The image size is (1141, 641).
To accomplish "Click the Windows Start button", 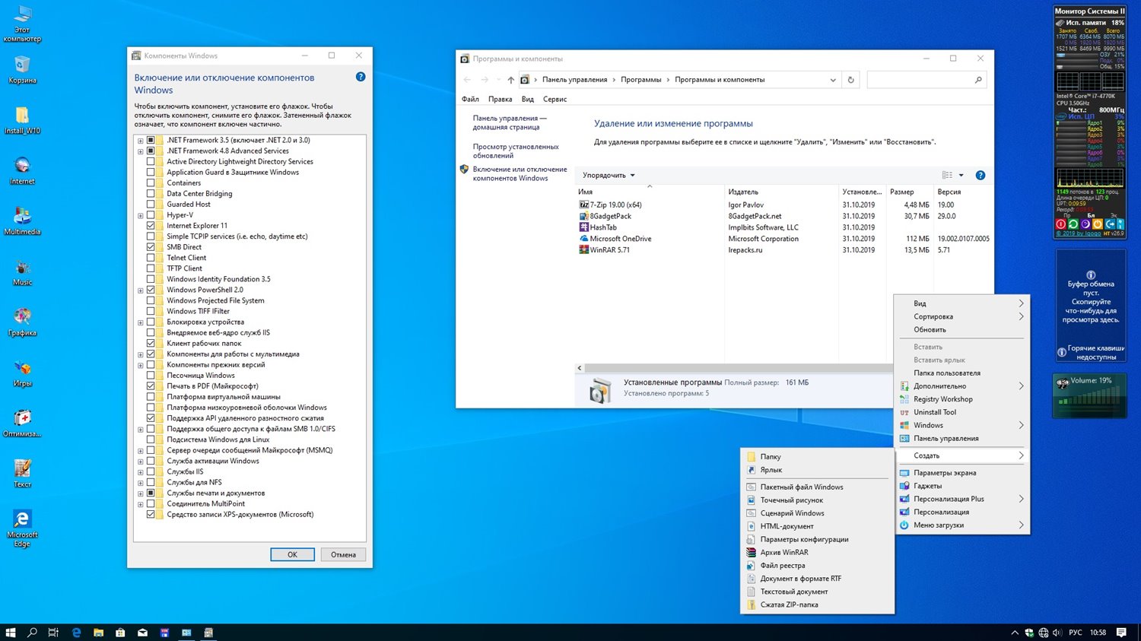I will 11,632.
